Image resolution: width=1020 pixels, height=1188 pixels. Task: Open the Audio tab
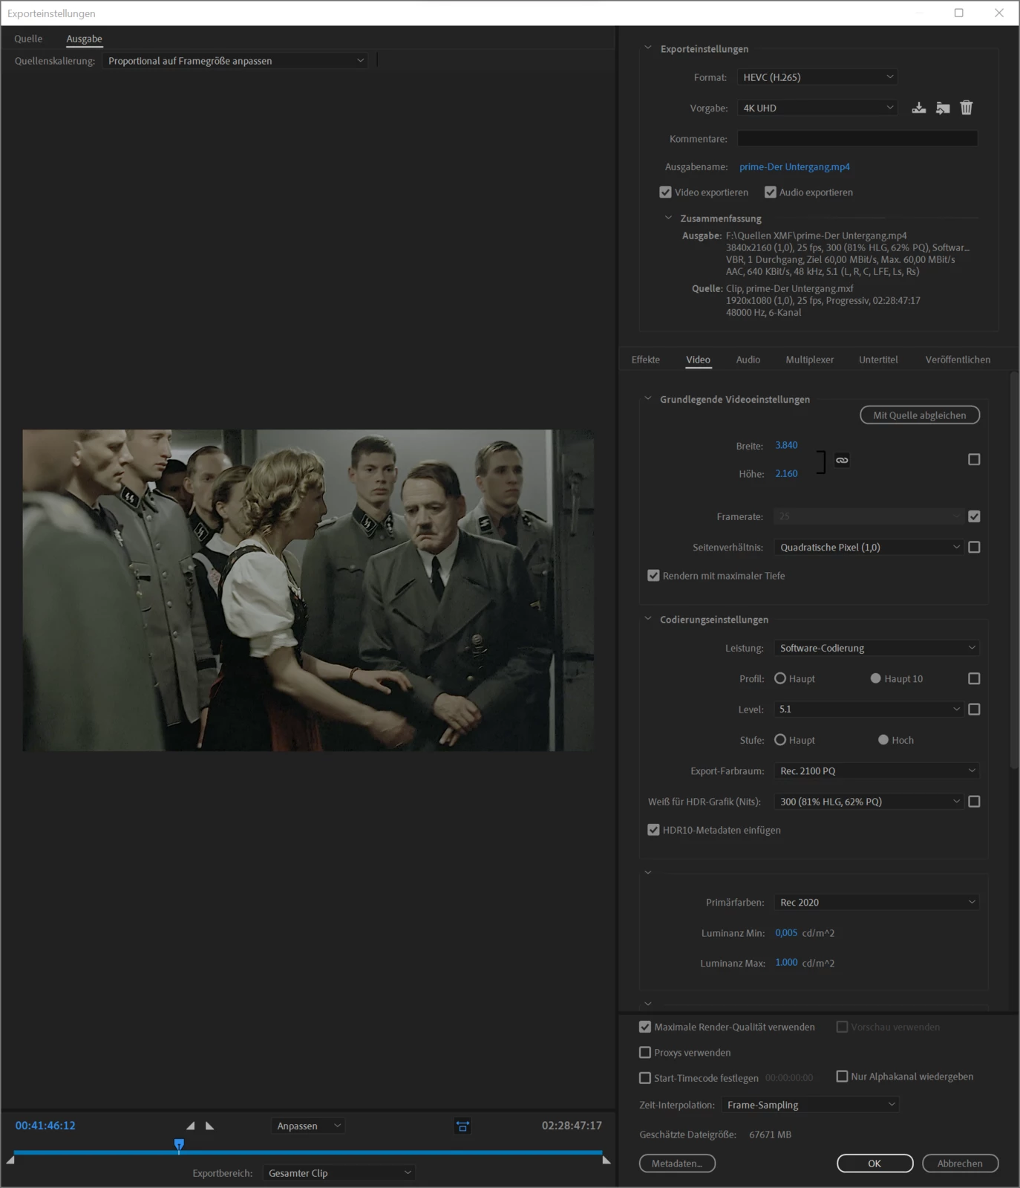(748, 360)
